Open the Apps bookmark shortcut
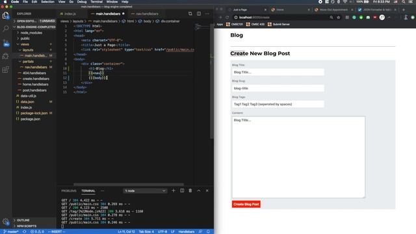 (x=220, y=24)
